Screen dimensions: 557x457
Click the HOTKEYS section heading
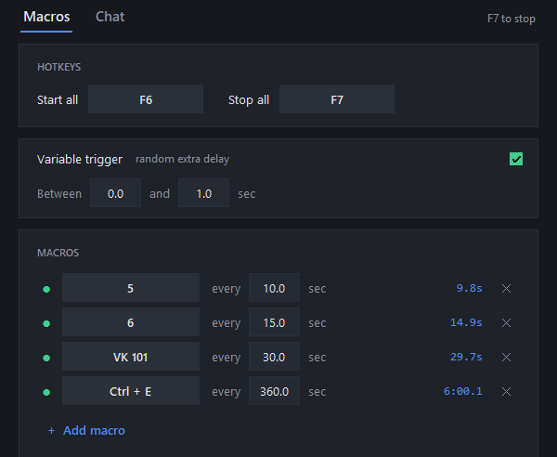click(x=59, y=67)
